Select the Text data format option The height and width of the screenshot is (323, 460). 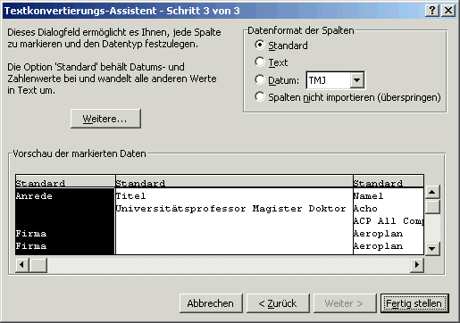(x=260, y=62)
